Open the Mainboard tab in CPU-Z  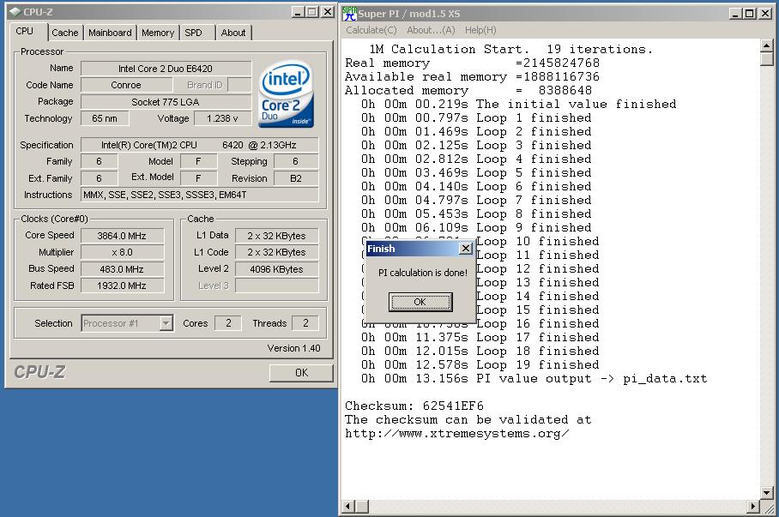point(110,33)
